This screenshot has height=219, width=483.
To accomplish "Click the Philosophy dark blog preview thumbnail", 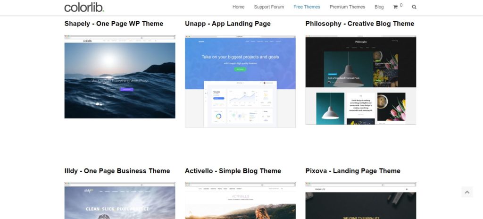I will click(361, 80).
